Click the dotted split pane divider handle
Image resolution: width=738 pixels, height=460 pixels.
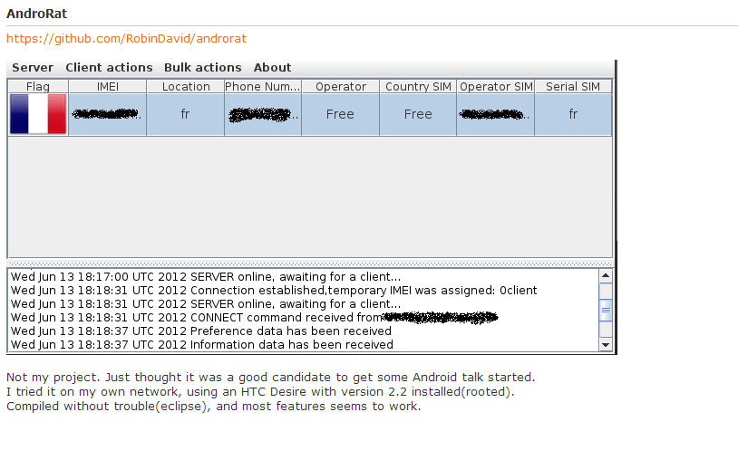click(310, 264)
